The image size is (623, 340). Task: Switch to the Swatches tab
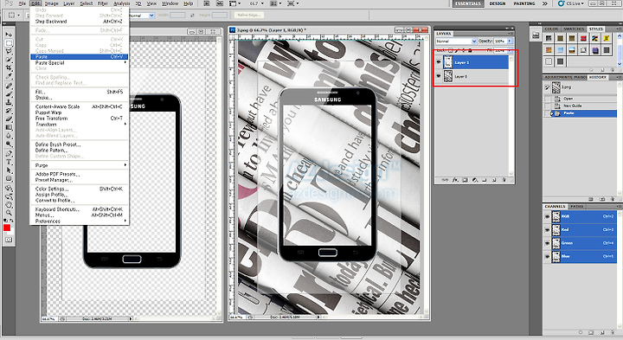(574, 29)
